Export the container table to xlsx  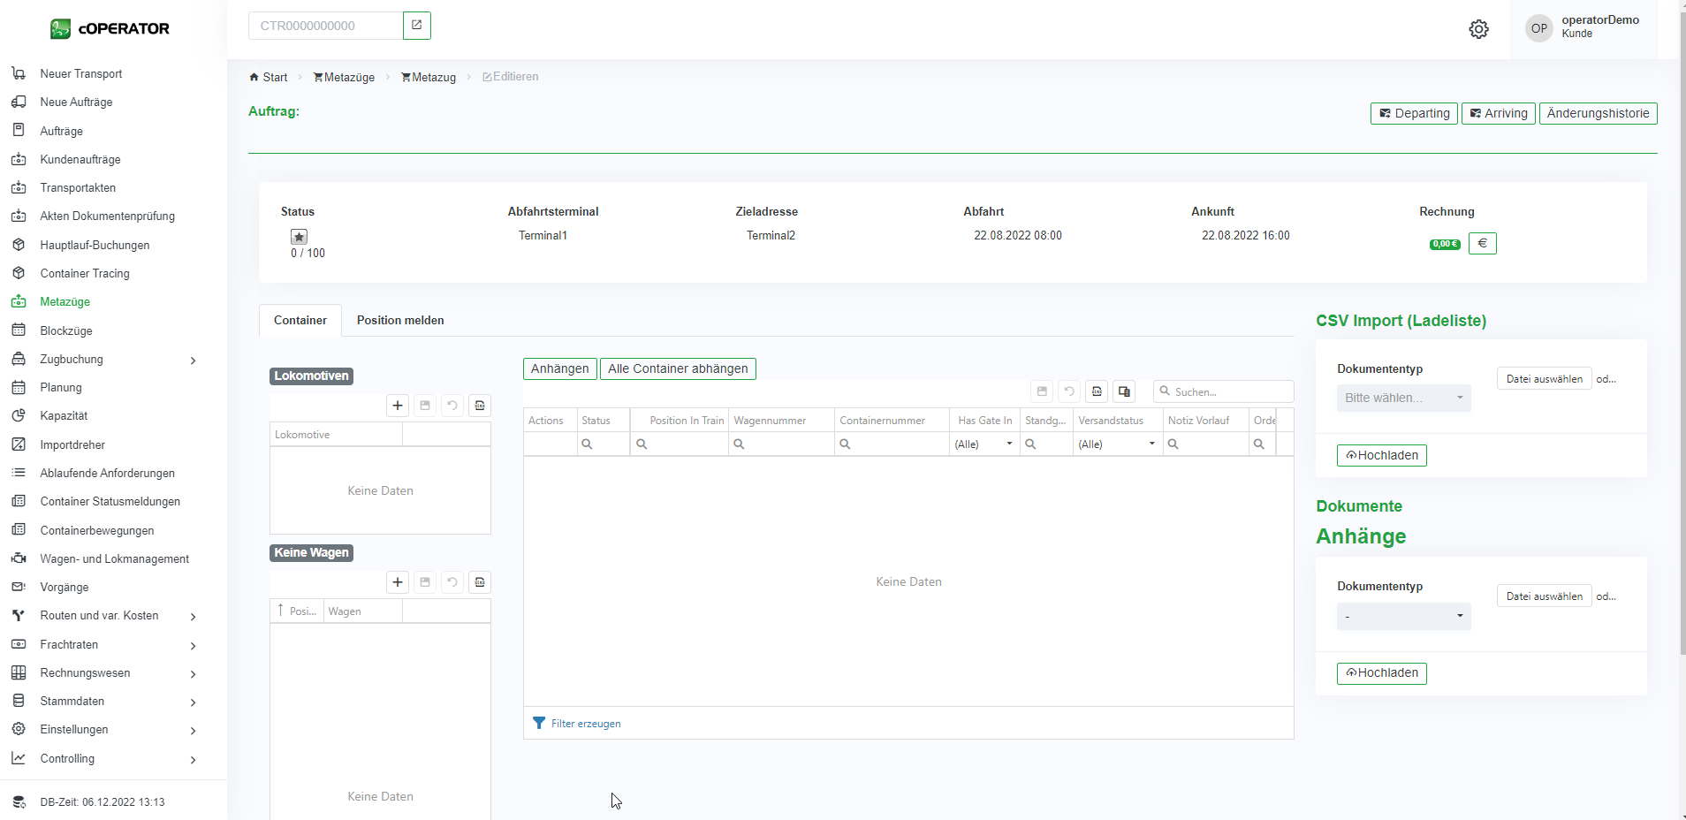[x=1097, y=391]
